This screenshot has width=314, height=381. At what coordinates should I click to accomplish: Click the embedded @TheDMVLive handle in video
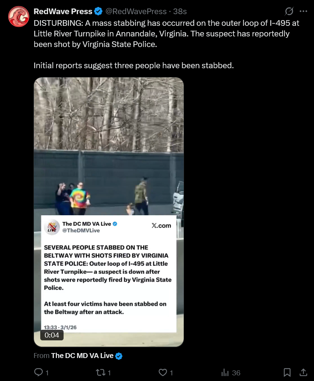point(81,230)
